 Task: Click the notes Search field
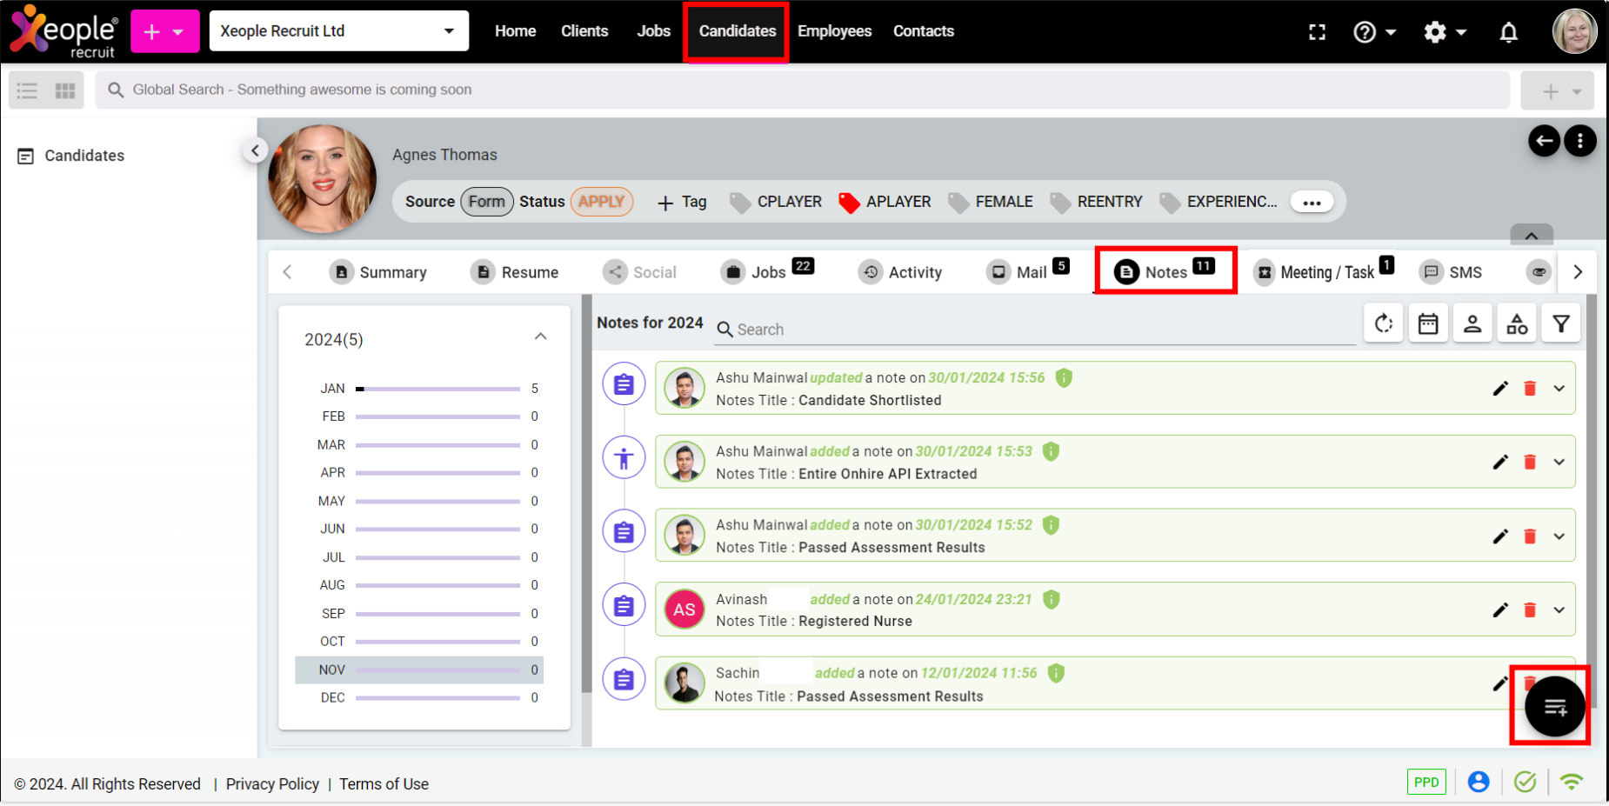pos(1035,330)
